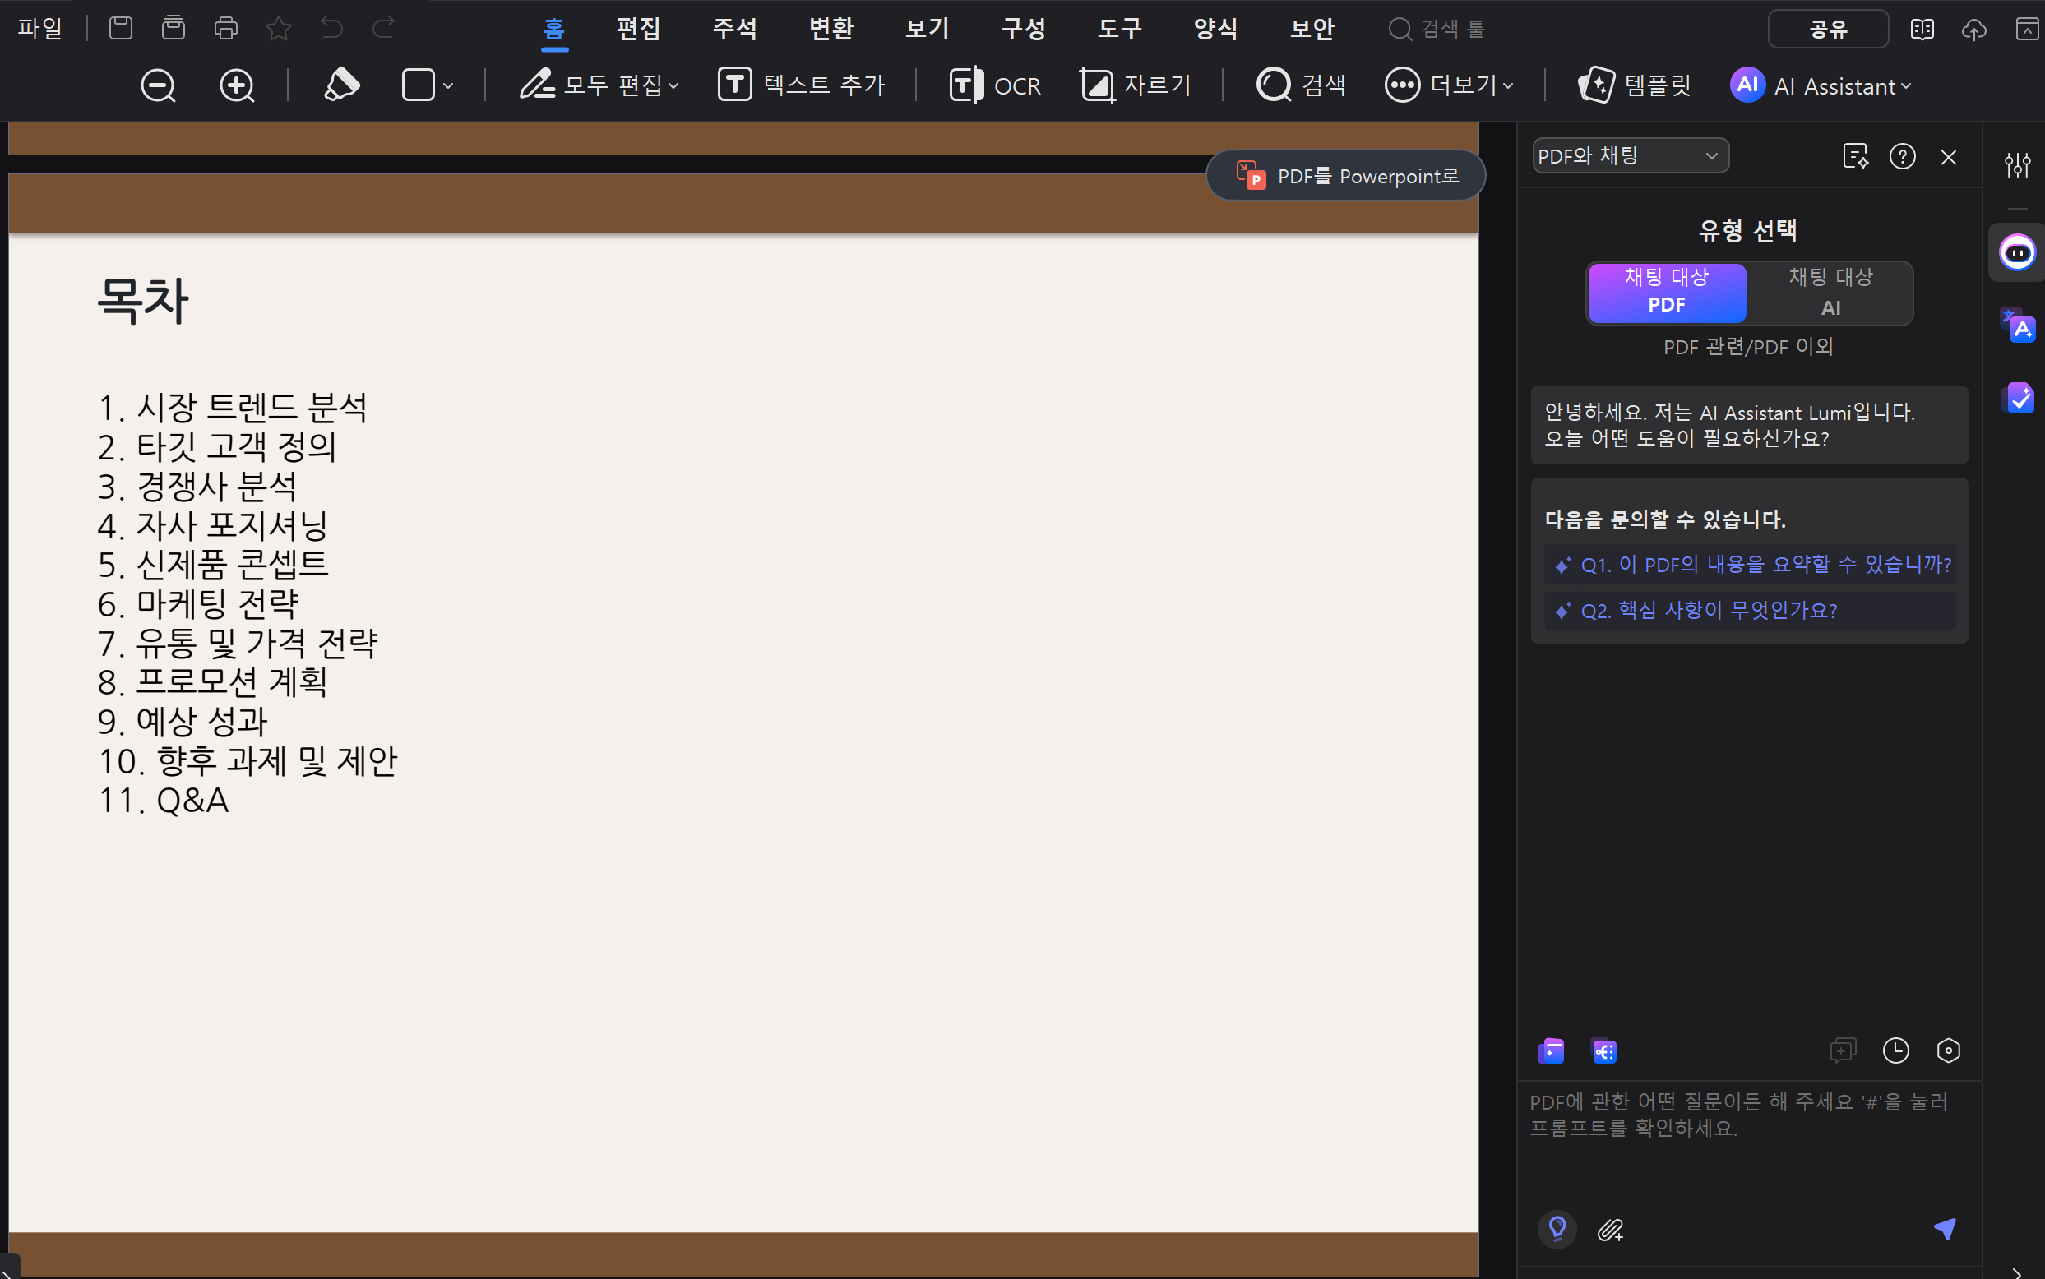
Task: Click the purple mind-map style icon
Action: 1604,1050
